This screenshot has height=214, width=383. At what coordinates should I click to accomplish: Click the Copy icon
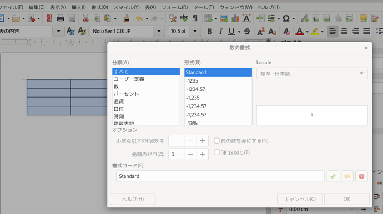point(97,18)
